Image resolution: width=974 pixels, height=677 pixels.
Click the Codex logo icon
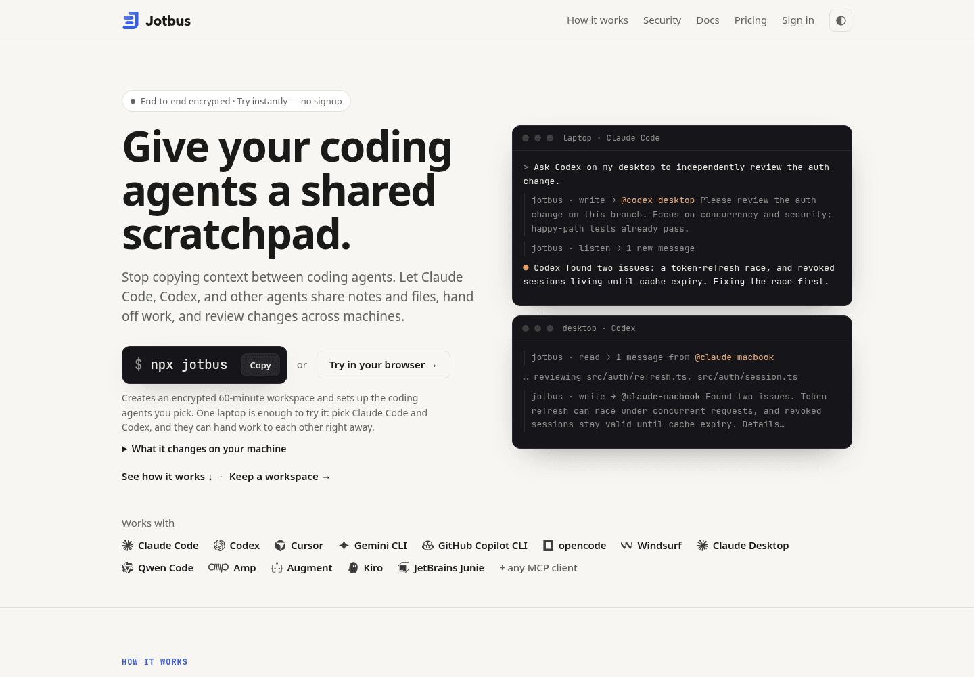219,546
